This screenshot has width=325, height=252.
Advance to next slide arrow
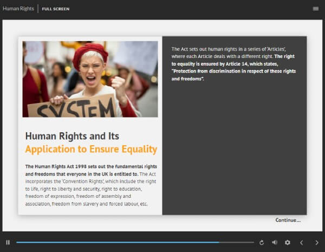[x=317, y=242]
